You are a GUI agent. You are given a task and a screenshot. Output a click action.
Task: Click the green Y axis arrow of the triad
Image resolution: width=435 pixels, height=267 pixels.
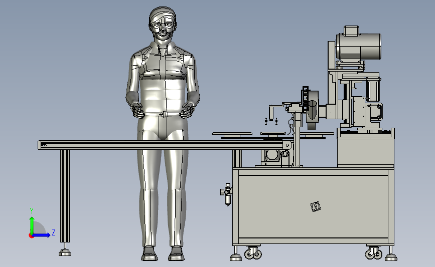click(x=32, y=225)
